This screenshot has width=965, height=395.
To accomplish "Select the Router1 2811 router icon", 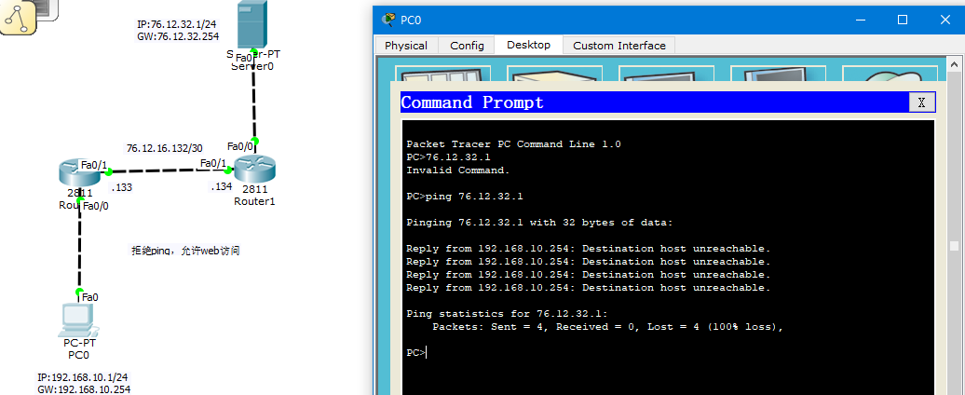I will [x=255, y=170].
